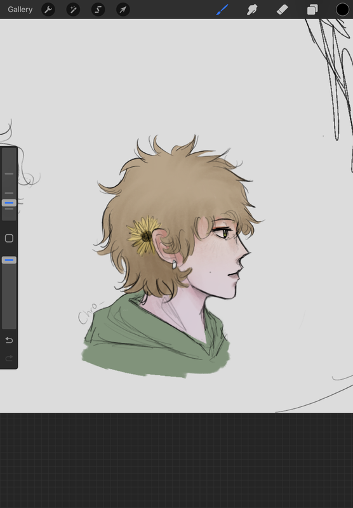The height and width of the screenshot is (508, 353).
Task: Activate the Transform arrow tool
Action: click(x=123, y=10)
